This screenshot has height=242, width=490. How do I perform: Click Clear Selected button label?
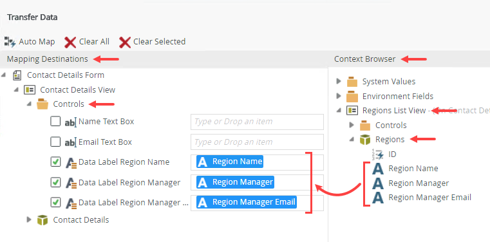160,42
